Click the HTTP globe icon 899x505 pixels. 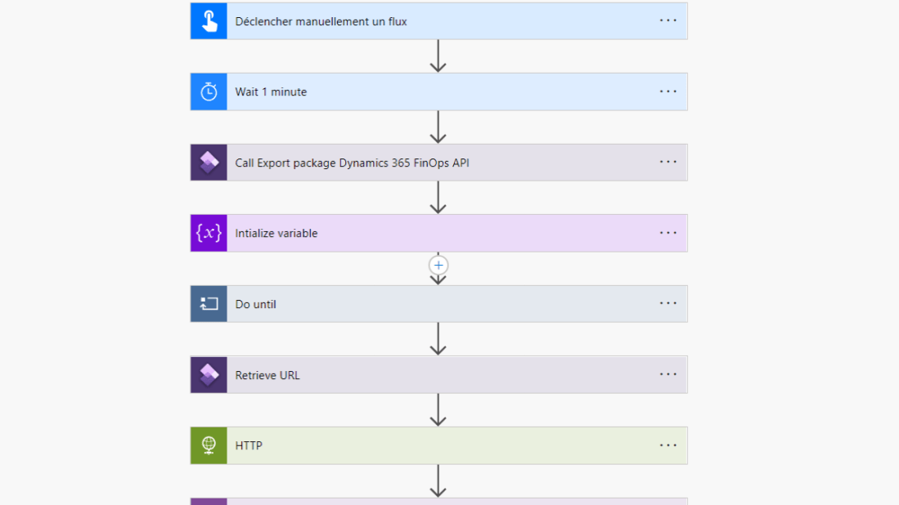pos(209,445)
